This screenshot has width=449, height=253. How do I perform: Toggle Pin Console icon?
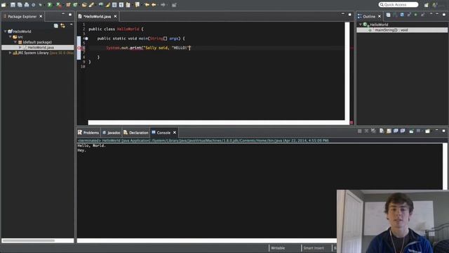coord(412,131)
